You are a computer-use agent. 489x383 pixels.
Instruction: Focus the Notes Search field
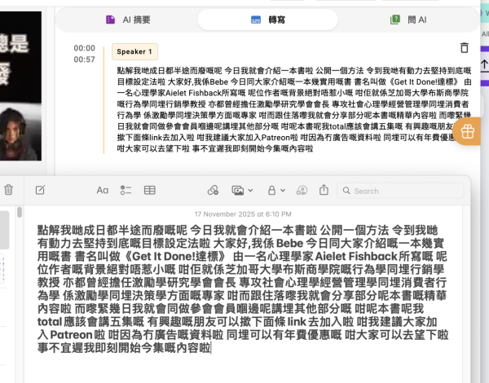click(x=400, y=191)
